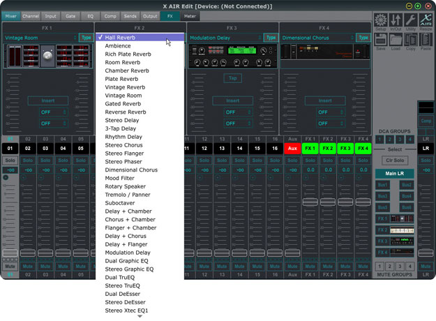This screenshot has width=436, height=321.
Task: Mute channel 14
Action: [x=239, y=267]
